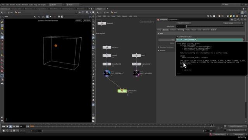248x140 pixels.
Task: Click the Start Frame input field
Action: point(181,26)
